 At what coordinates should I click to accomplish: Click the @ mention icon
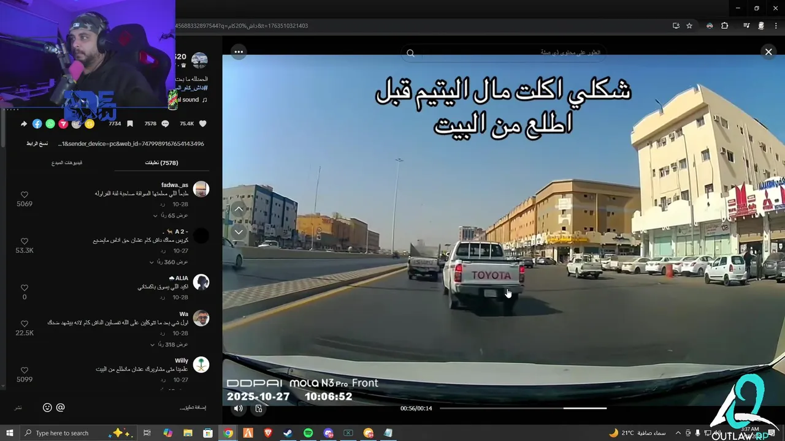point(60,407)
